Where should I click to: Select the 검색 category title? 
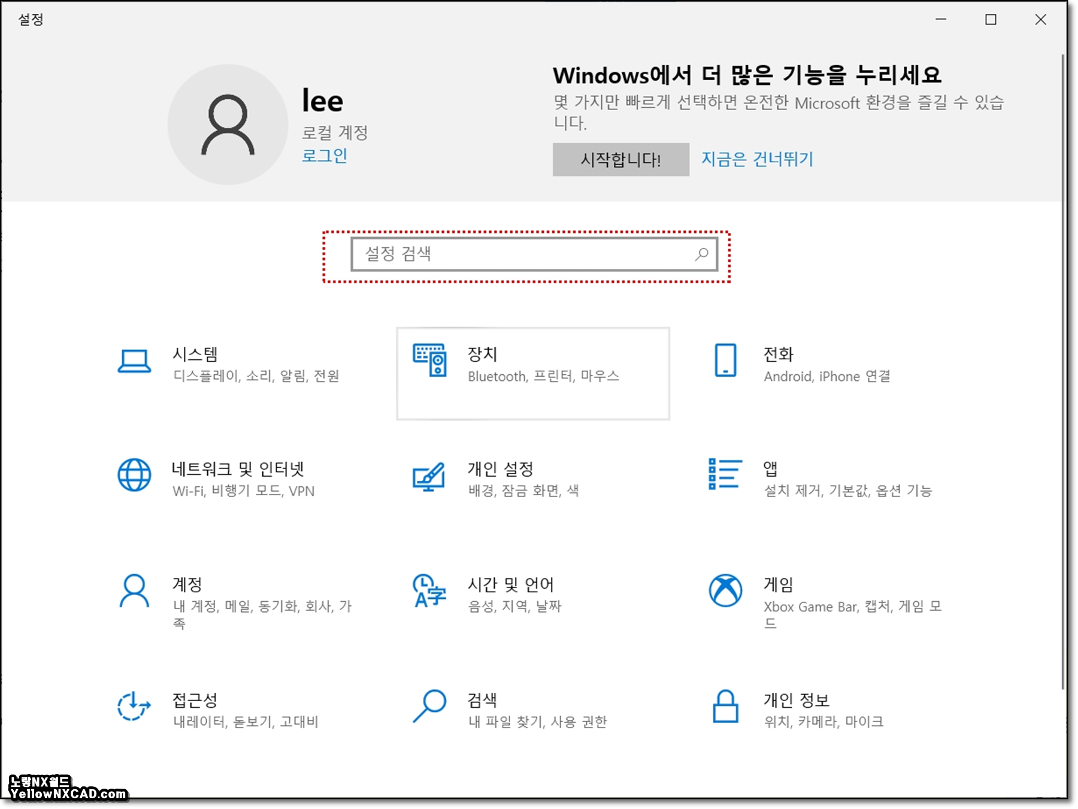[x=482, y=699]
